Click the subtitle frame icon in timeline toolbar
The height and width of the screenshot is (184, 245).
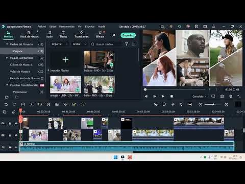(x=190, y=104)
